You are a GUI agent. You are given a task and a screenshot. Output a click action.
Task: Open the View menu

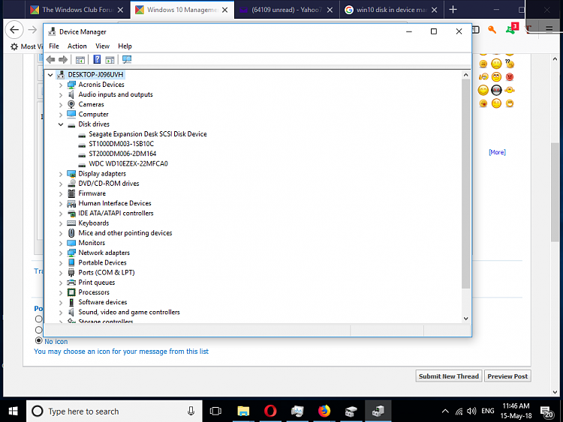click(102, 46)
